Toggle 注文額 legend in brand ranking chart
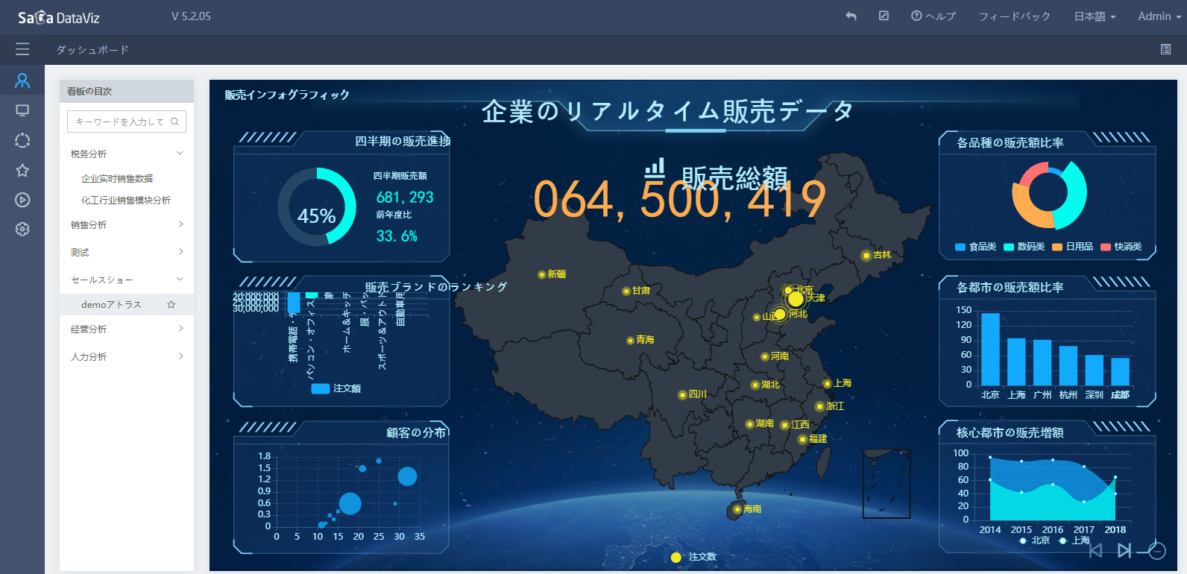Screen dimensions: 1187x574 tap(336, 388)
